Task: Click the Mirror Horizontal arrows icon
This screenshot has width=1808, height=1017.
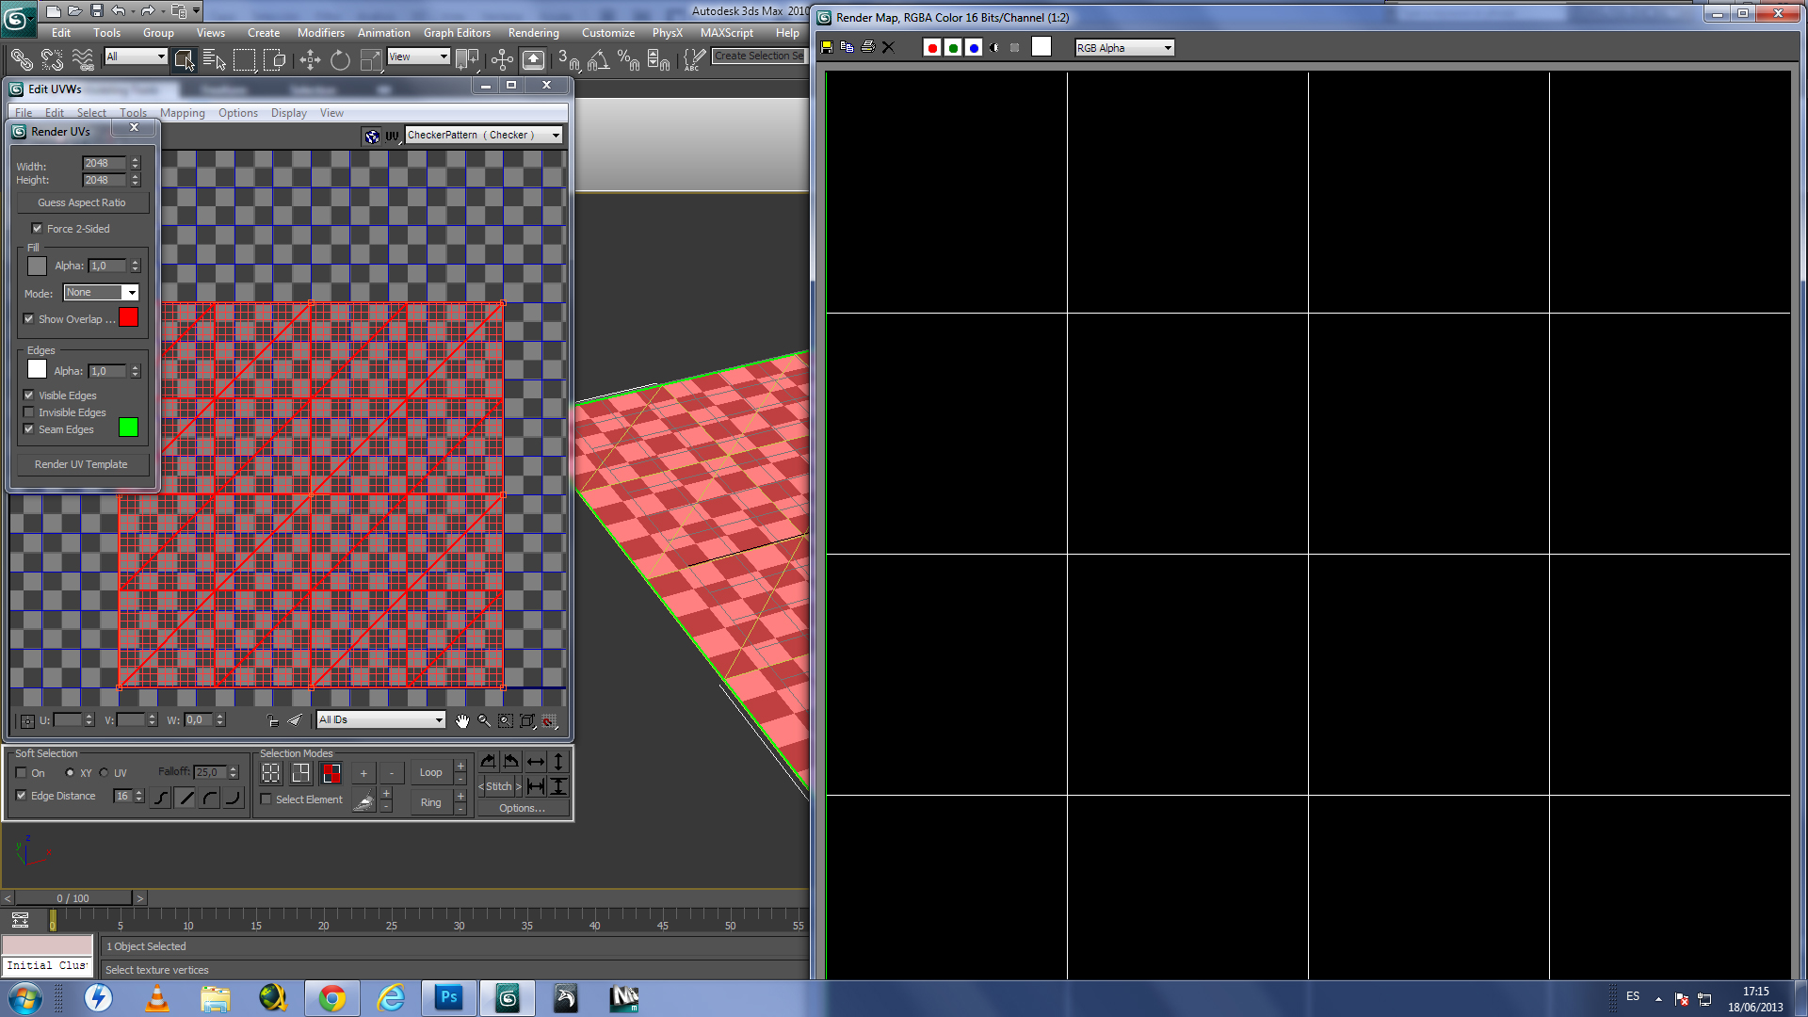Action: (x=536, y=761)
